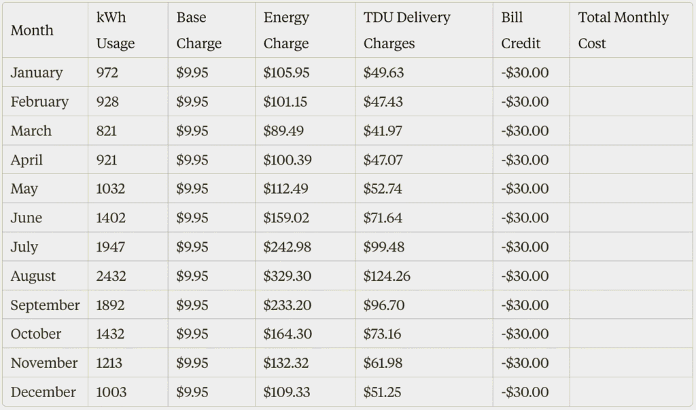Select November's TDU charge $61.98

[x=383, y=363]
